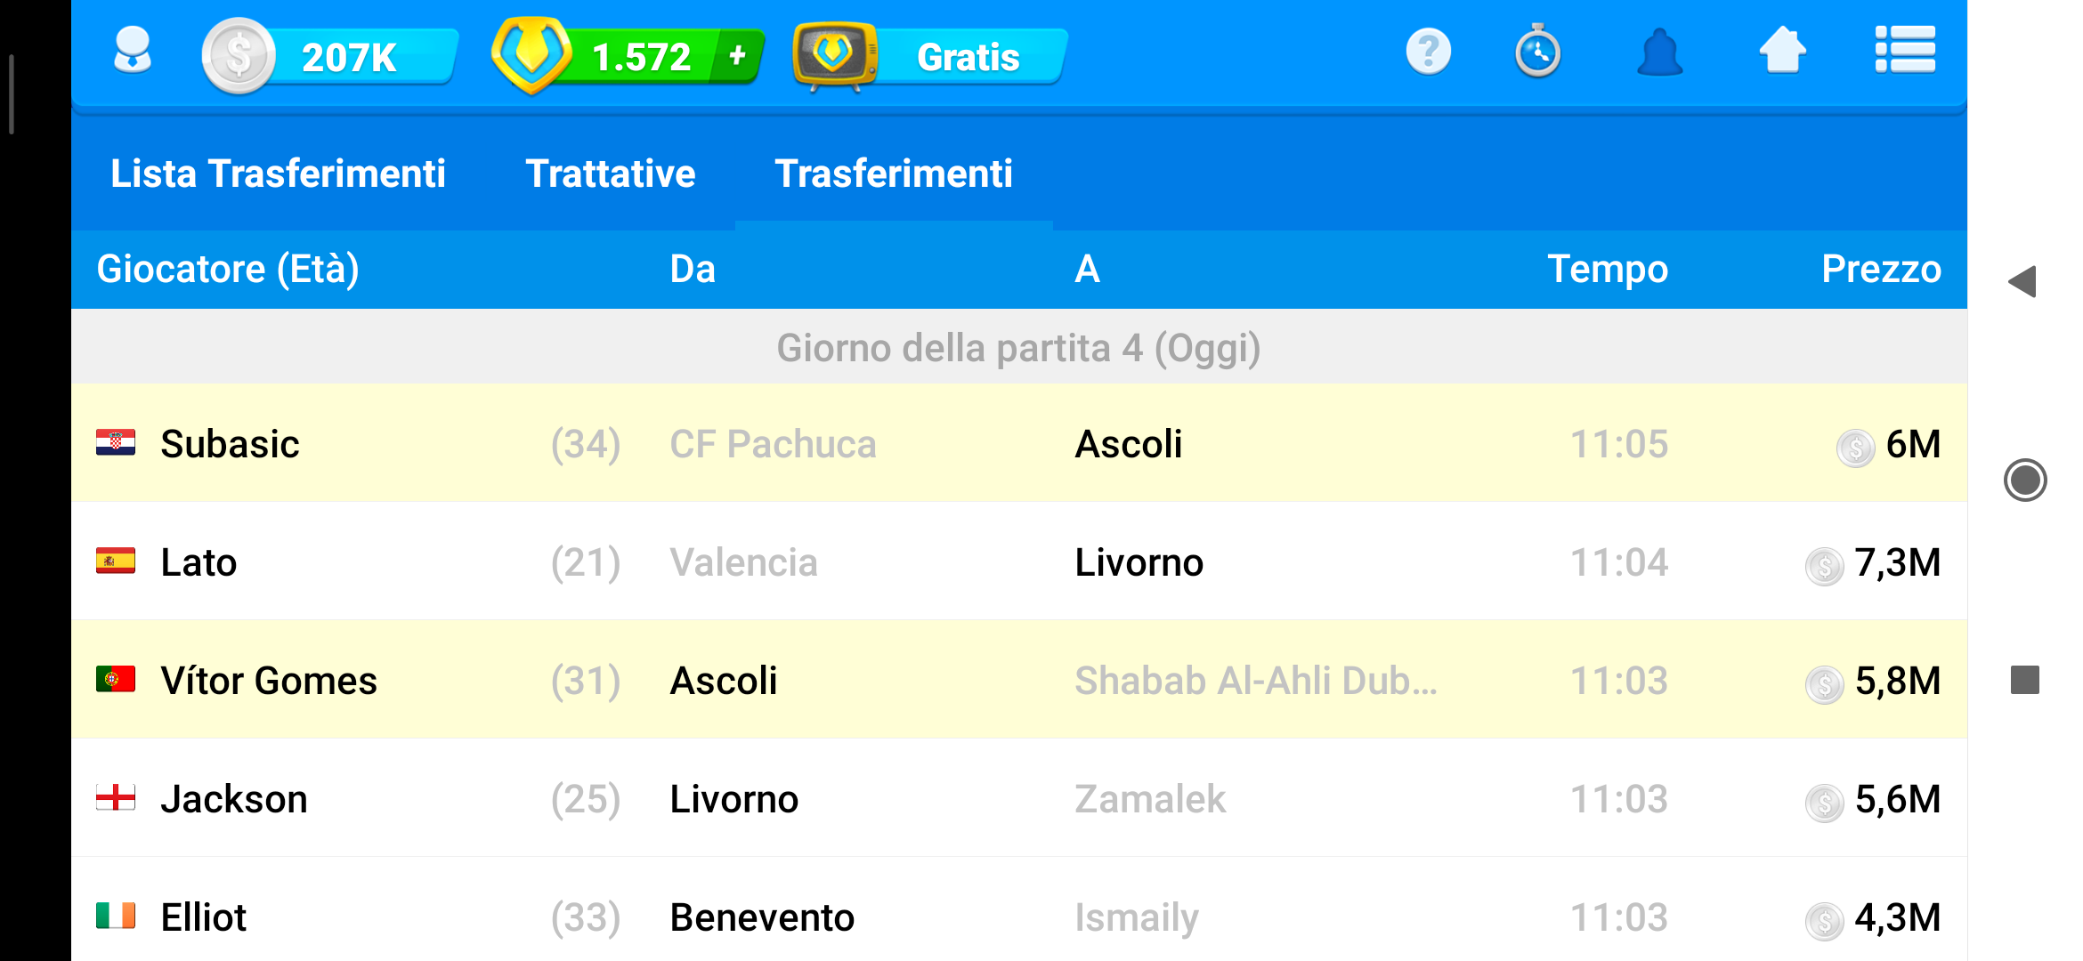Switch to Lista Trasferimenti tab

[278, 174]
